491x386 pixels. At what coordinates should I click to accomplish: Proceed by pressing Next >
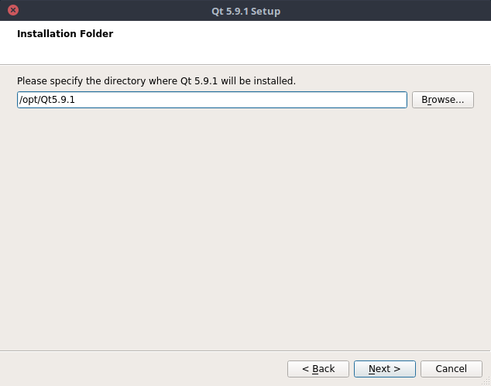[x=385, y=368]
